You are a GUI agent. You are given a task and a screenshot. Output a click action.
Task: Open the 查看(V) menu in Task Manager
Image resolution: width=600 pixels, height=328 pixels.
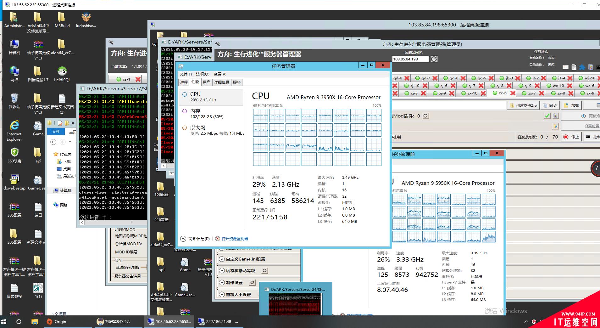point(220,74)
